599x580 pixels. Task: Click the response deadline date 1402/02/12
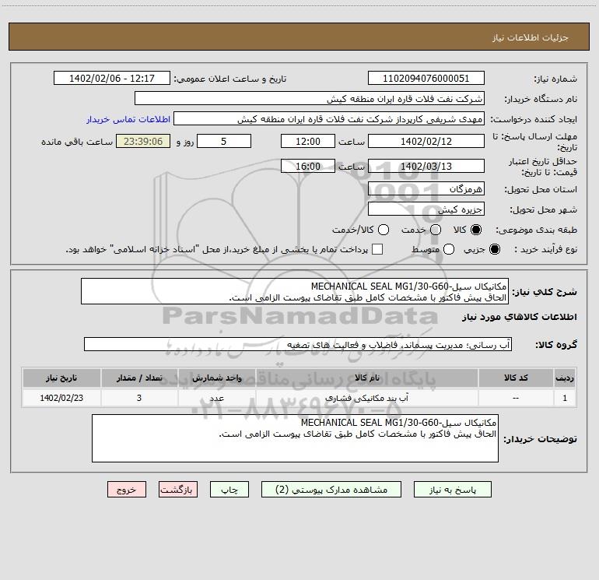point(426,141)
